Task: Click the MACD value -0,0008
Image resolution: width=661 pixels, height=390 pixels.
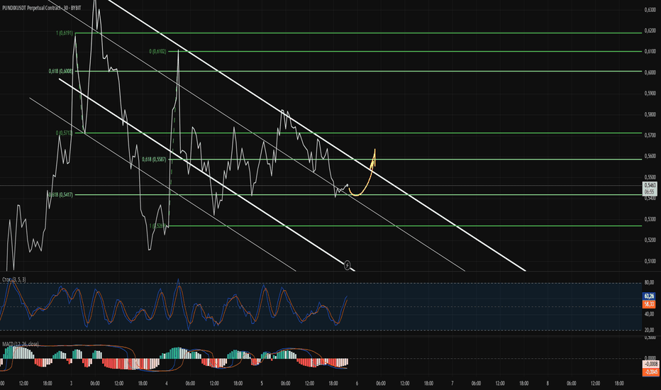Action: (651, 364)
